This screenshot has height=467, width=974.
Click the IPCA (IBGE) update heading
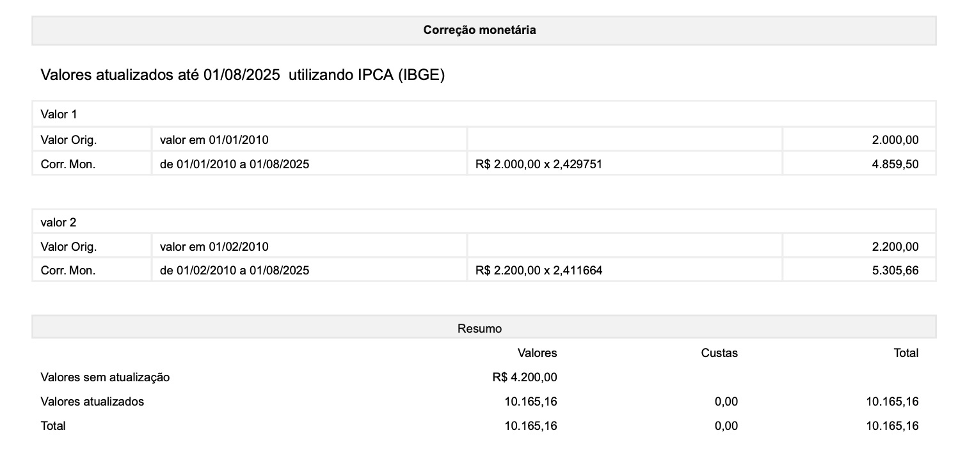click(x=243, y=75)
